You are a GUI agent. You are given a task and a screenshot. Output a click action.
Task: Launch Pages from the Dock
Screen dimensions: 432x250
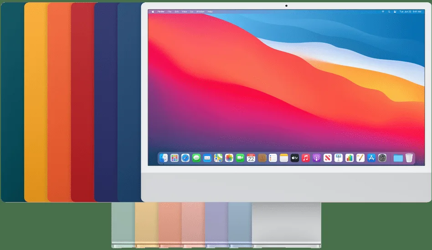(360, 158)
